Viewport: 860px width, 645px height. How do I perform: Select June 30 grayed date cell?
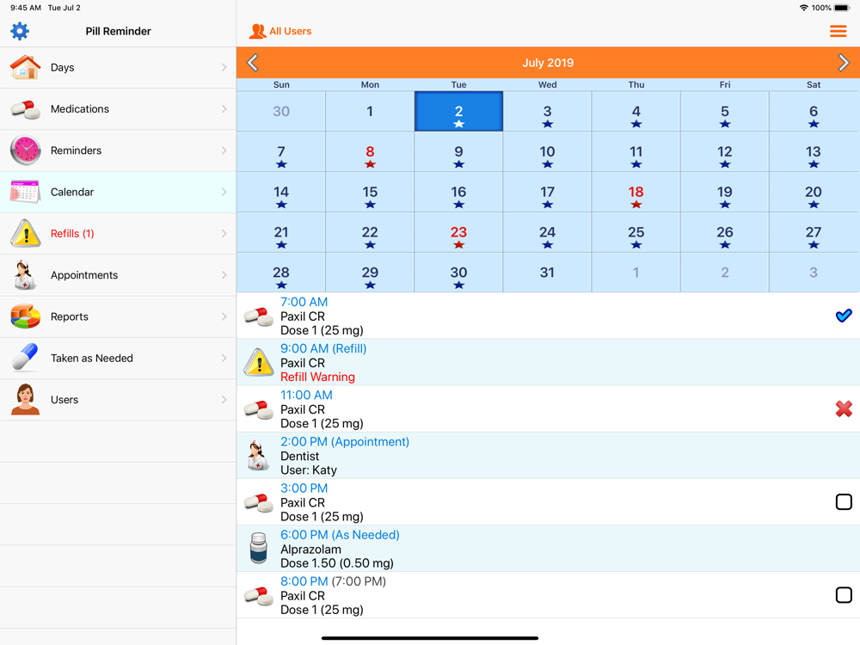click(281, 111)
